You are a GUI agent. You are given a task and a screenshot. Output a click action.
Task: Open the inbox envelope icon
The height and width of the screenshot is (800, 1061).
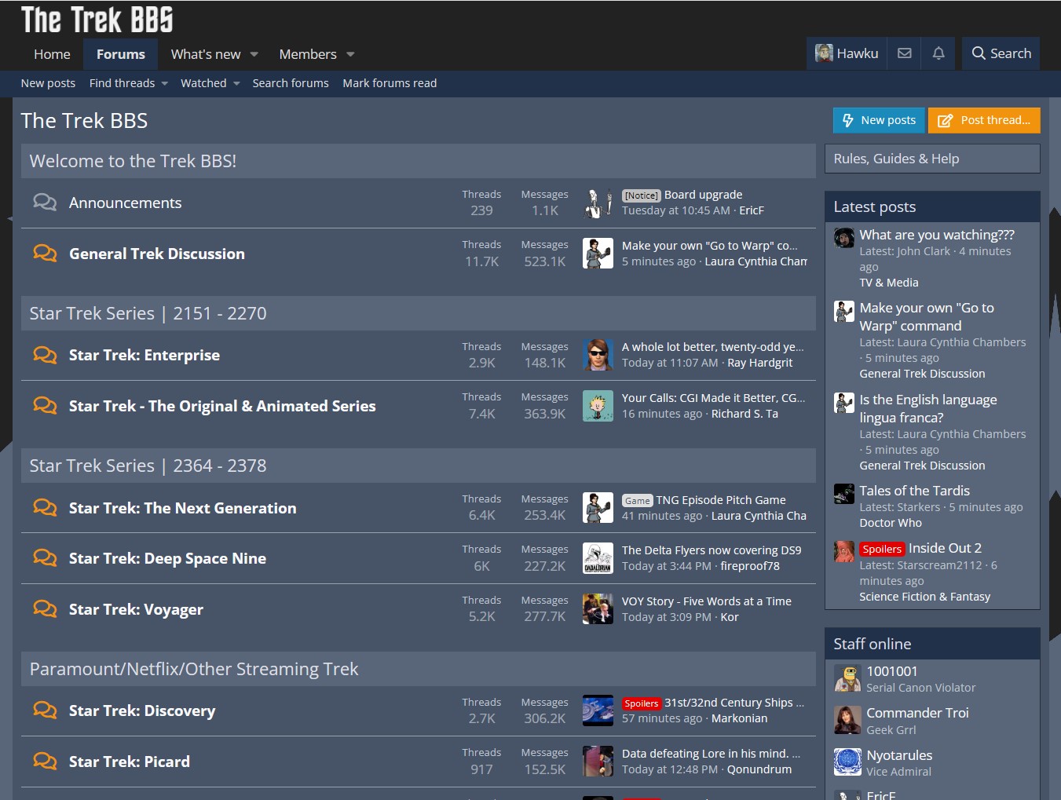tap(905, 53)
